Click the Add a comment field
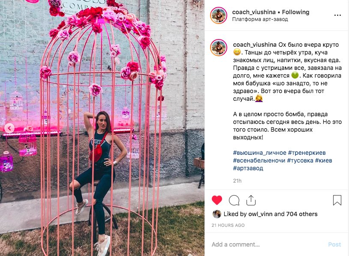The height and width of the screenshot is (256, 349). (267, 244)
